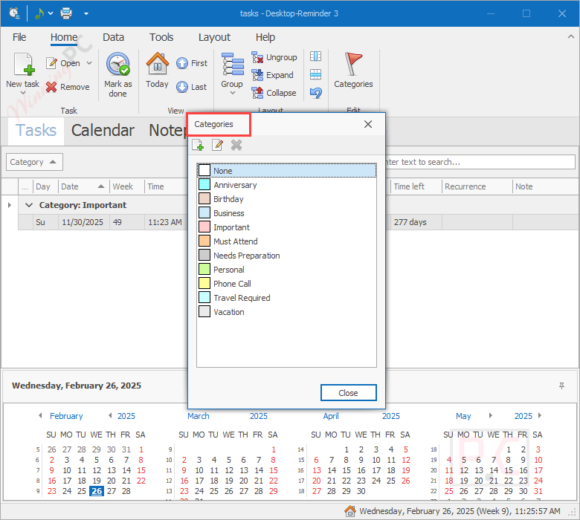Screen dimensions: 580x520
Task: Open the File menu
Action: tap(19, 37)
